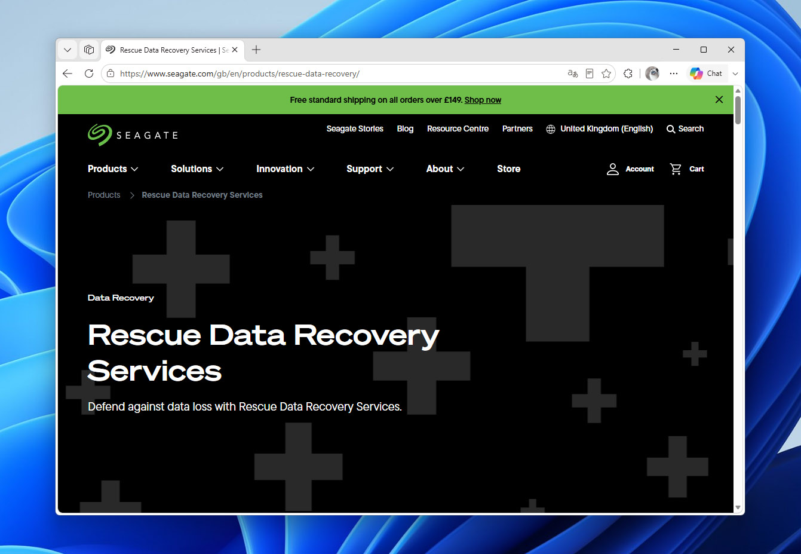
Task: Expand the dropdown arrow next to Chat
Action: pos(735,74)
